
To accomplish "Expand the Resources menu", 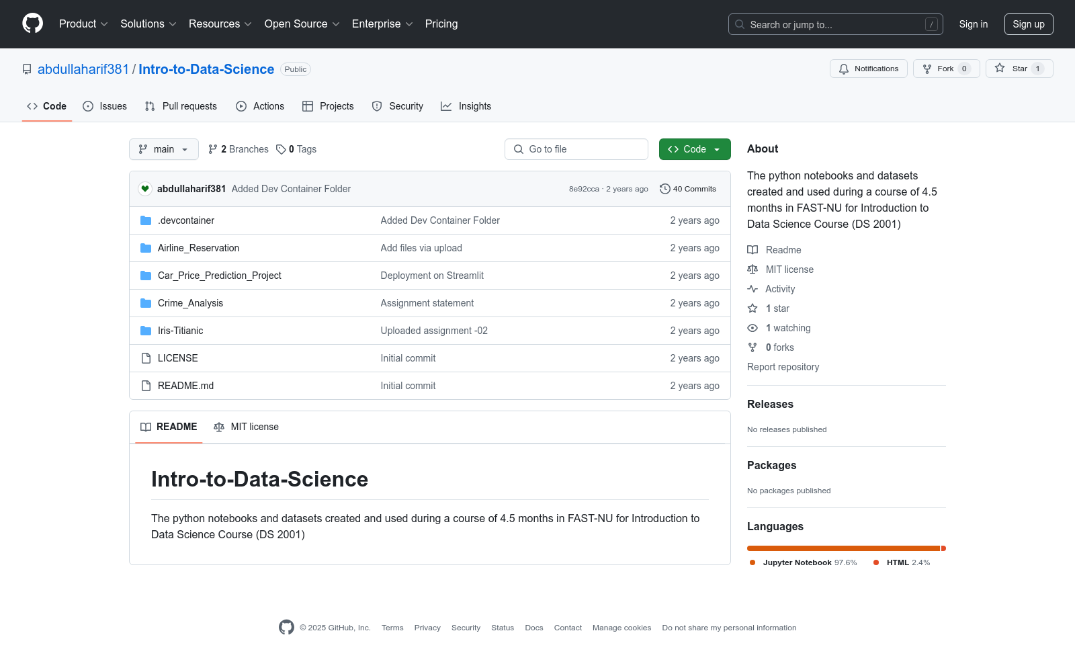I will [220, 24].
